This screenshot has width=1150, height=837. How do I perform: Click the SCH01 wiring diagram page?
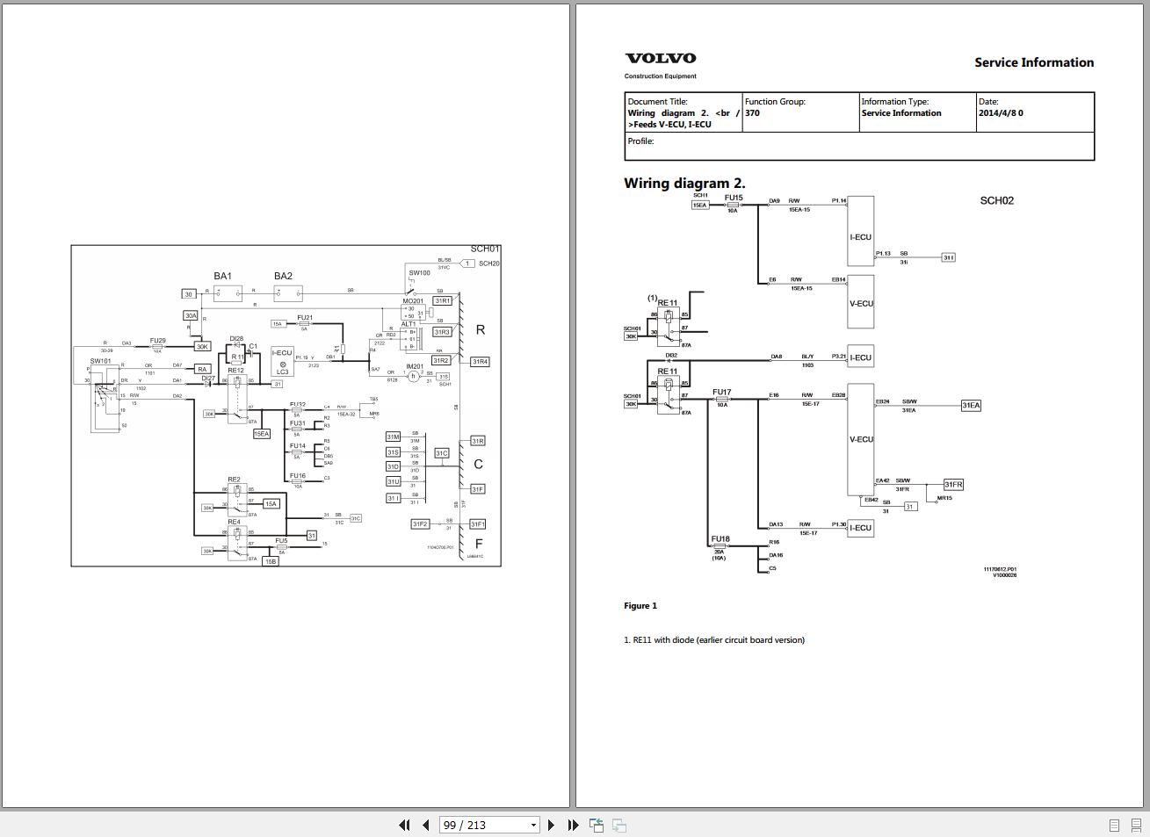(x=286, y=406)
